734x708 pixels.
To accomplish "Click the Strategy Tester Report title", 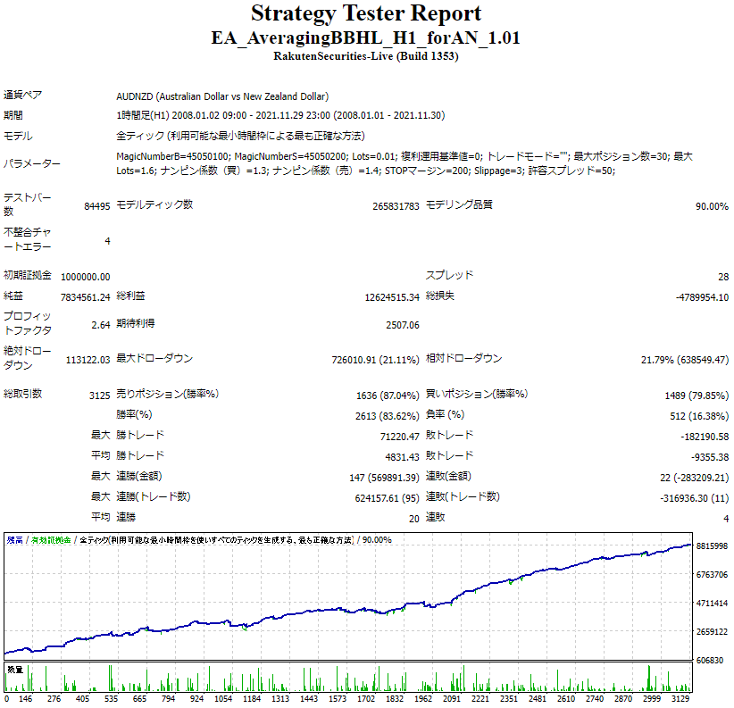I will [366, 13].
